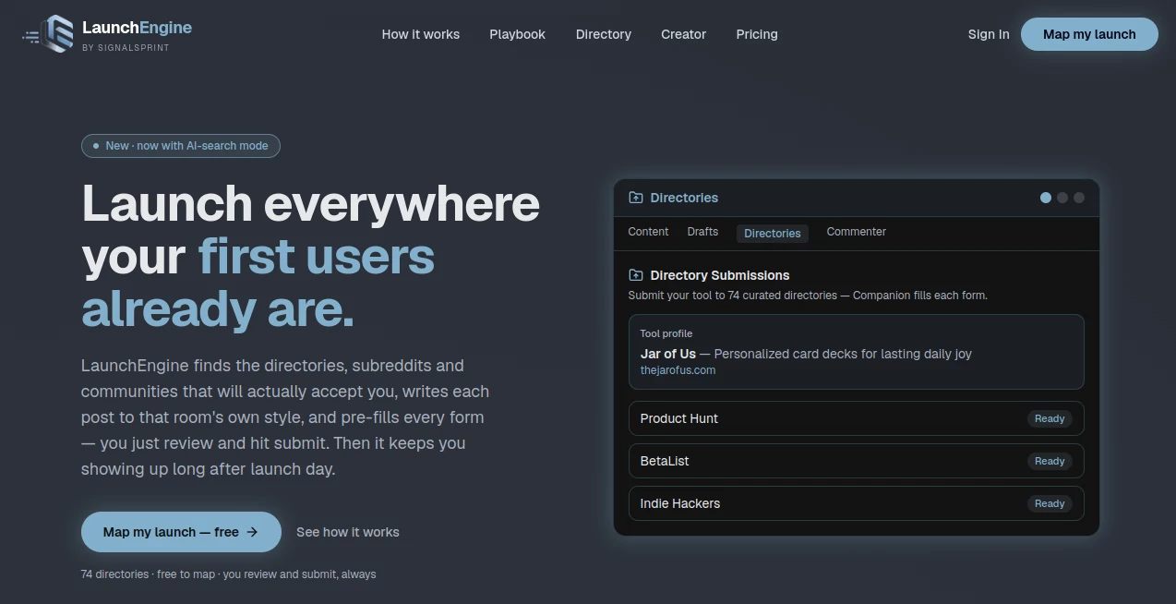This screenshot has width=1176, height=604.
Task: Click the New AI-search mode badge
Action: tap(181, 146)
